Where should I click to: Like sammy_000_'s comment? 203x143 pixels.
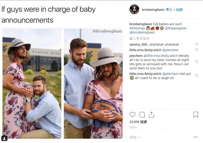coord(197,44)
